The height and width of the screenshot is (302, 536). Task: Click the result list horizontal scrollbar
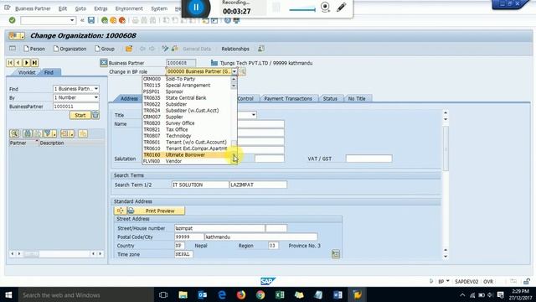tap(56, 253)
